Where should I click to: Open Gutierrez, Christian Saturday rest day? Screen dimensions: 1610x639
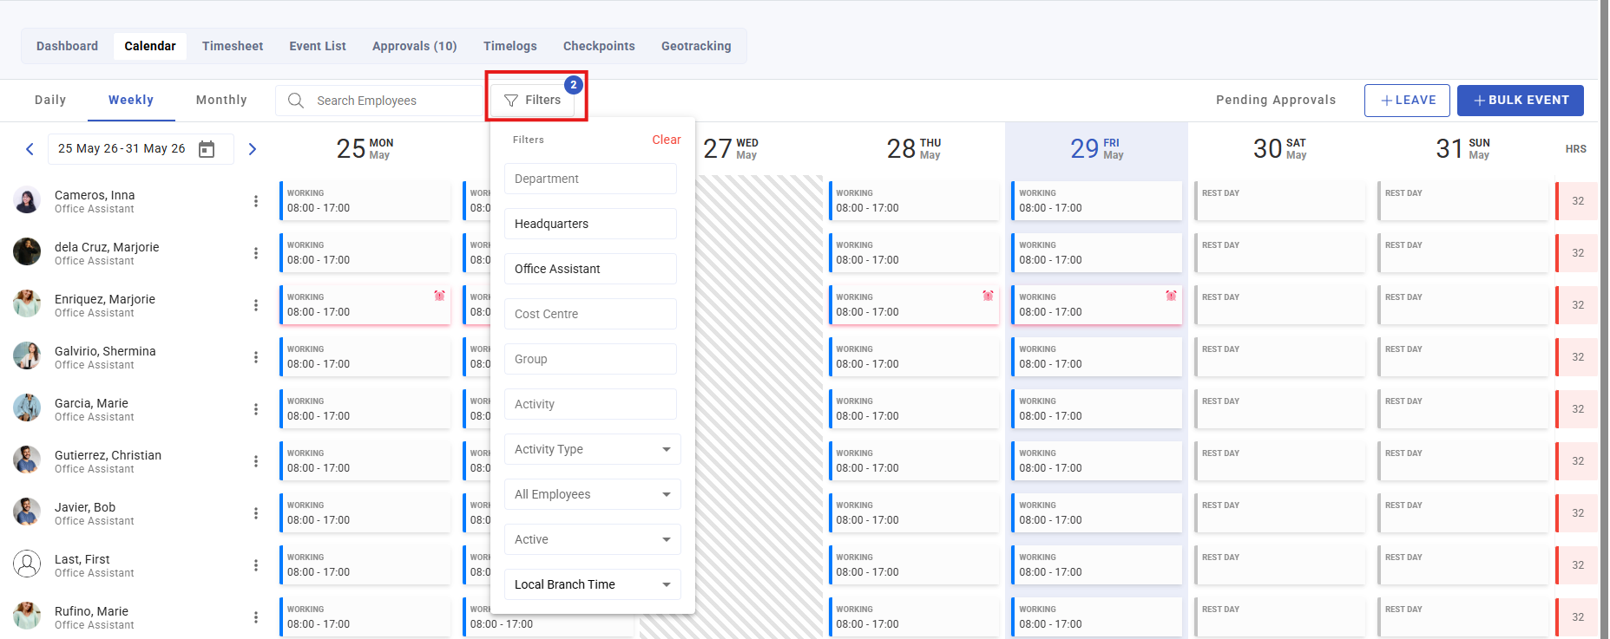[x=1279, y=461]
